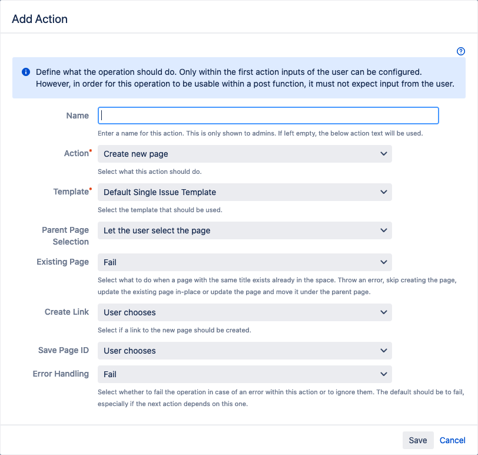Click the Parent Page Selection label

[x=65, y=236]
